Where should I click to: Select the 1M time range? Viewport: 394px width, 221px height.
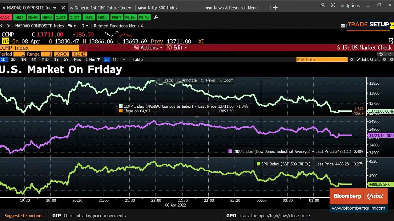pos(23,60)
